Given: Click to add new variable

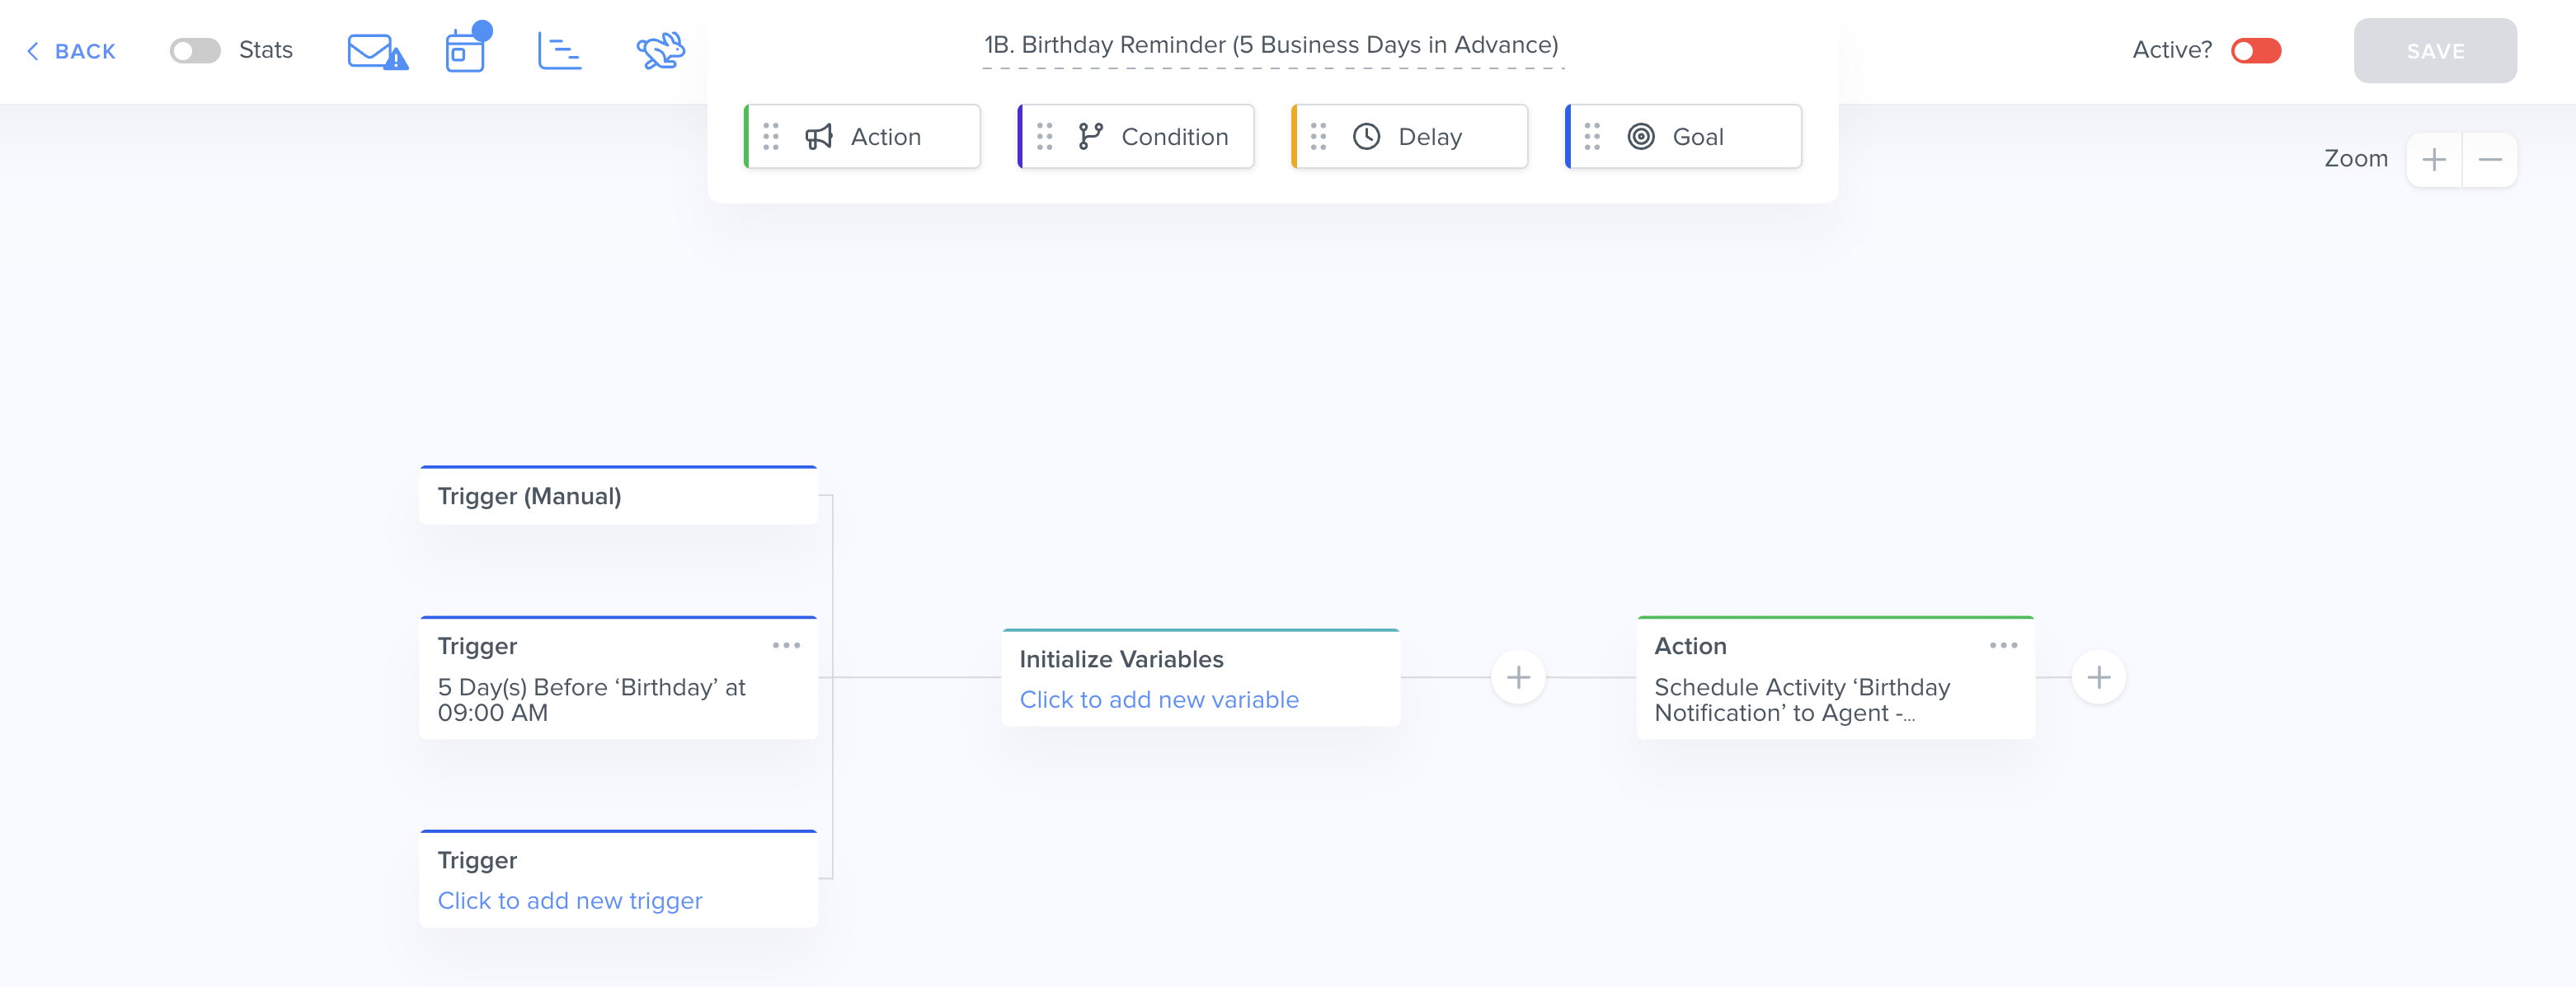Looking at the screenshot, I should pos(1158,699).
